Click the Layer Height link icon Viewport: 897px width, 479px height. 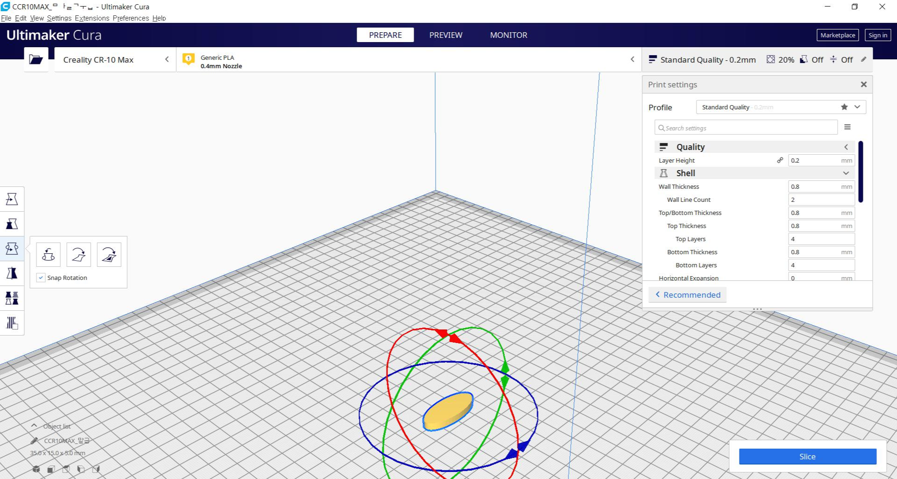pyautogui.click(x=780, y=160)
